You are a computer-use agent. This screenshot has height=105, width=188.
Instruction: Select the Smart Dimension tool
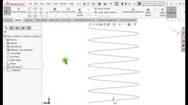click(x=19, y=10)
